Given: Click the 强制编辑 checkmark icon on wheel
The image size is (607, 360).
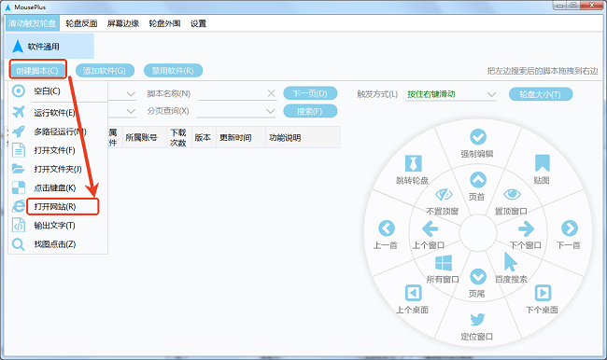Looking at the screenshot, I should (x=478, y=137).
